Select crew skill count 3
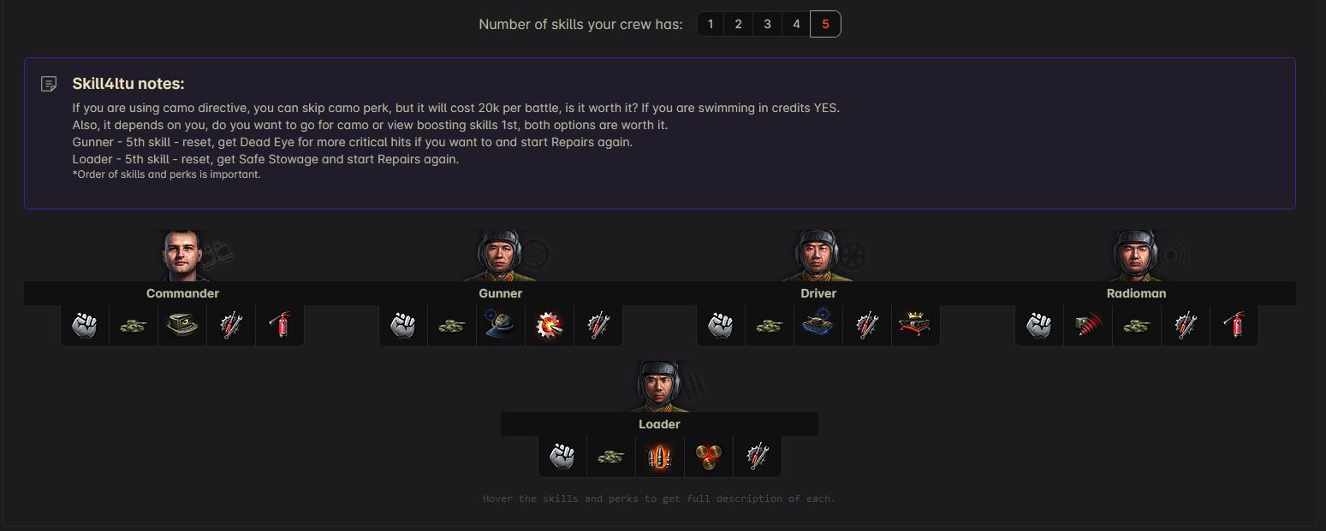This screenshot has width=1326, height=531. [767, 24]
